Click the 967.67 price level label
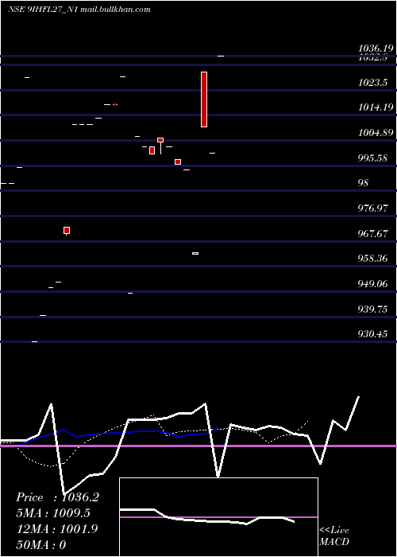397x557 pixels. coord(373,233)
